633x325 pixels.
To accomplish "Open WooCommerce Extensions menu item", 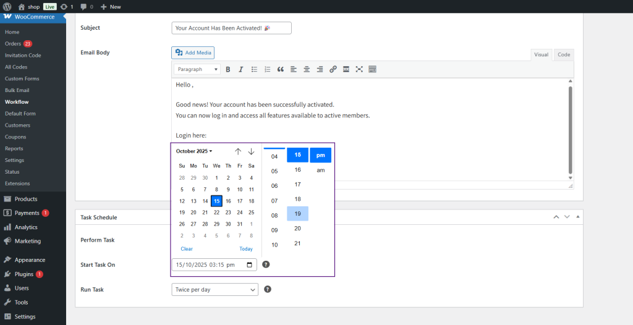I will coord(17,184).
